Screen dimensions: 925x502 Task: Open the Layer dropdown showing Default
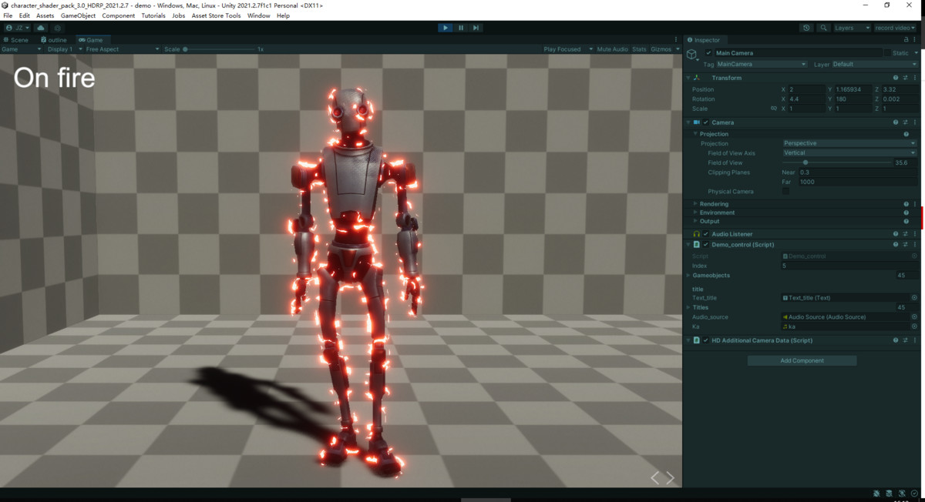[x=875, y=64]
